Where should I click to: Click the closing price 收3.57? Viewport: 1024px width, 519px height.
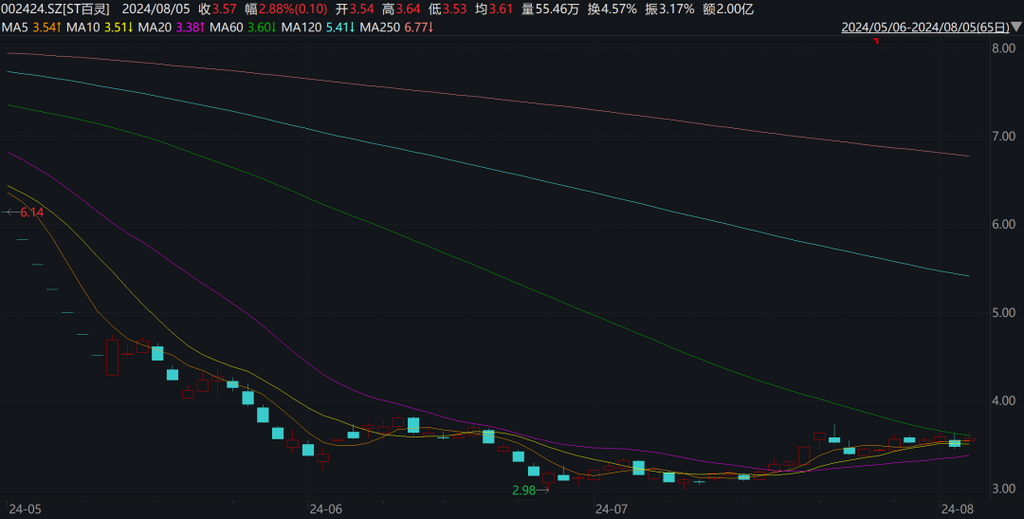click(215, 9)
